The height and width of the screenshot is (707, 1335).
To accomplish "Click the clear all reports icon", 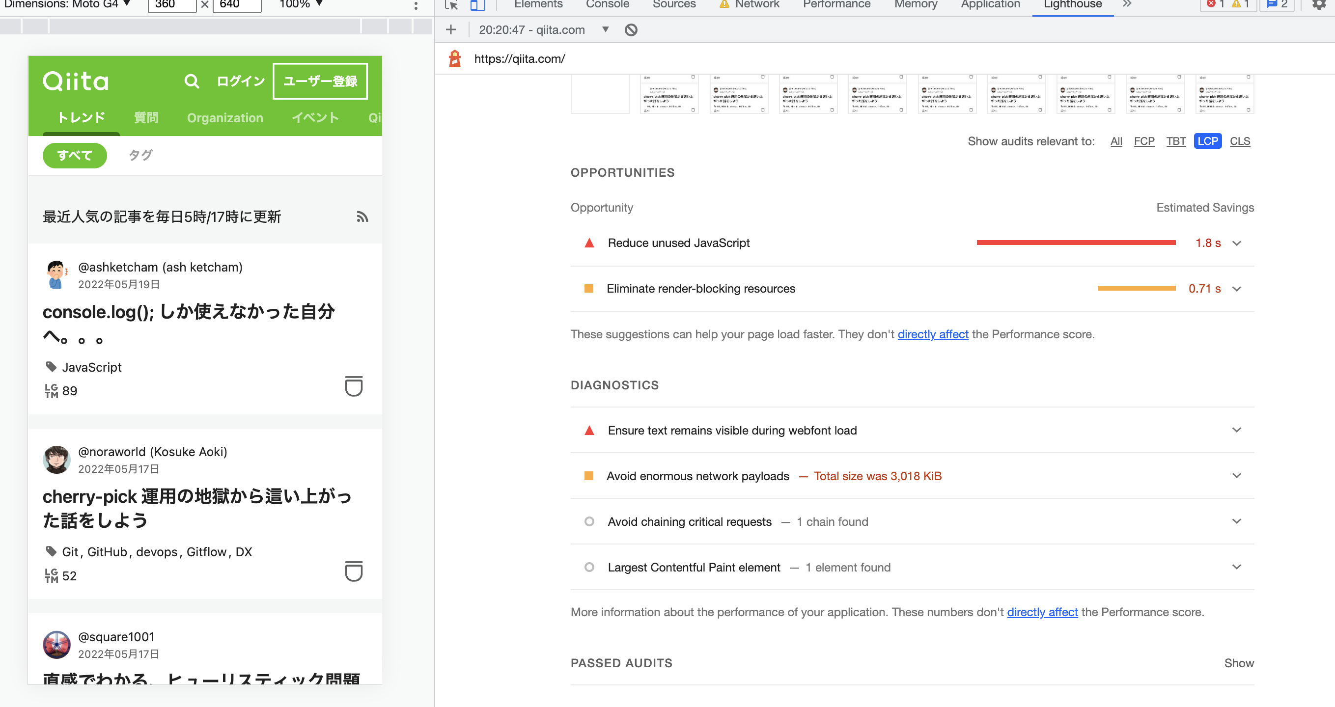I will 631,30.
